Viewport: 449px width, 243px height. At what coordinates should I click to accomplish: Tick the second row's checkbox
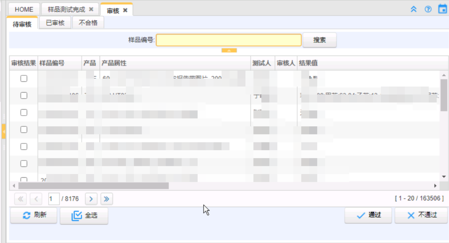(24, 95)
